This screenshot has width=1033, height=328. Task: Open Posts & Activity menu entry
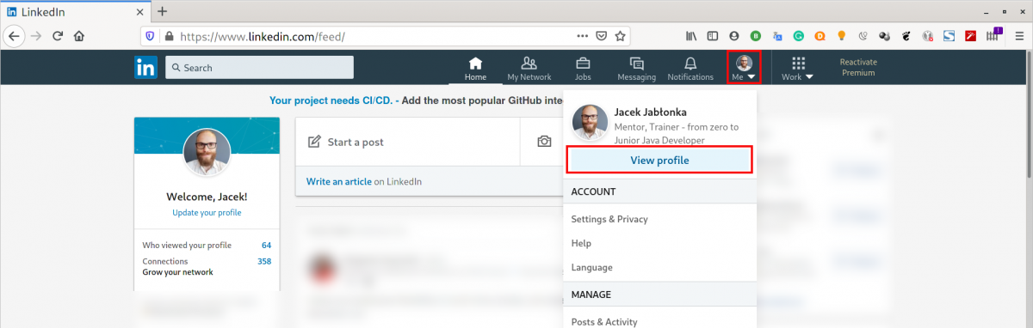pyautogui.click(x=604, y=322)
